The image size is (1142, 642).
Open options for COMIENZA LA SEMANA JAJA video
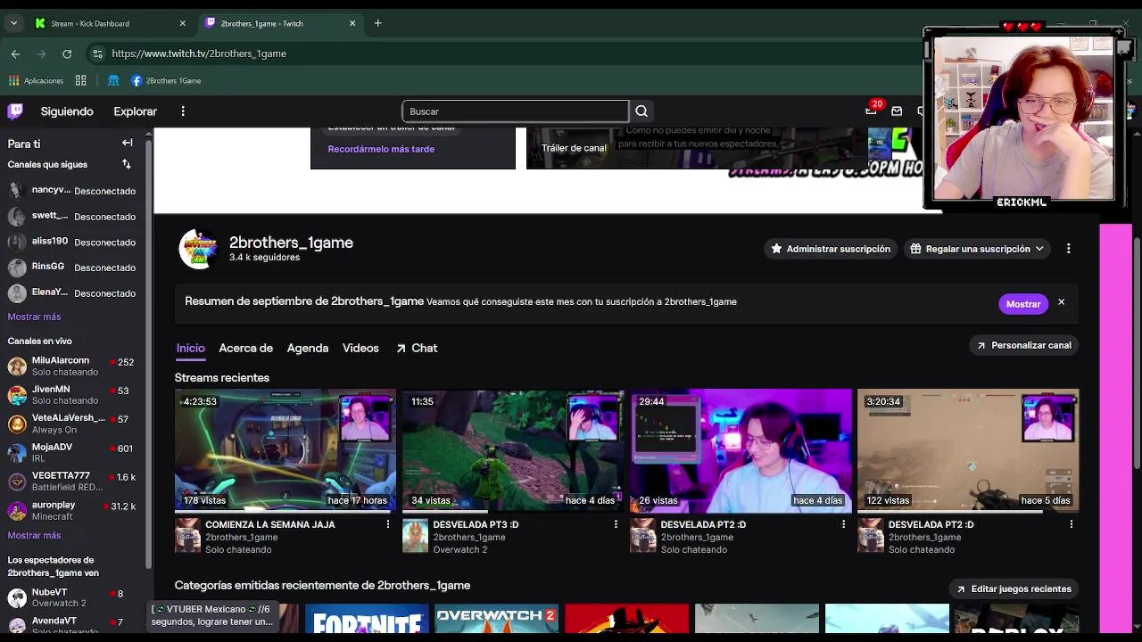point(388,524)
